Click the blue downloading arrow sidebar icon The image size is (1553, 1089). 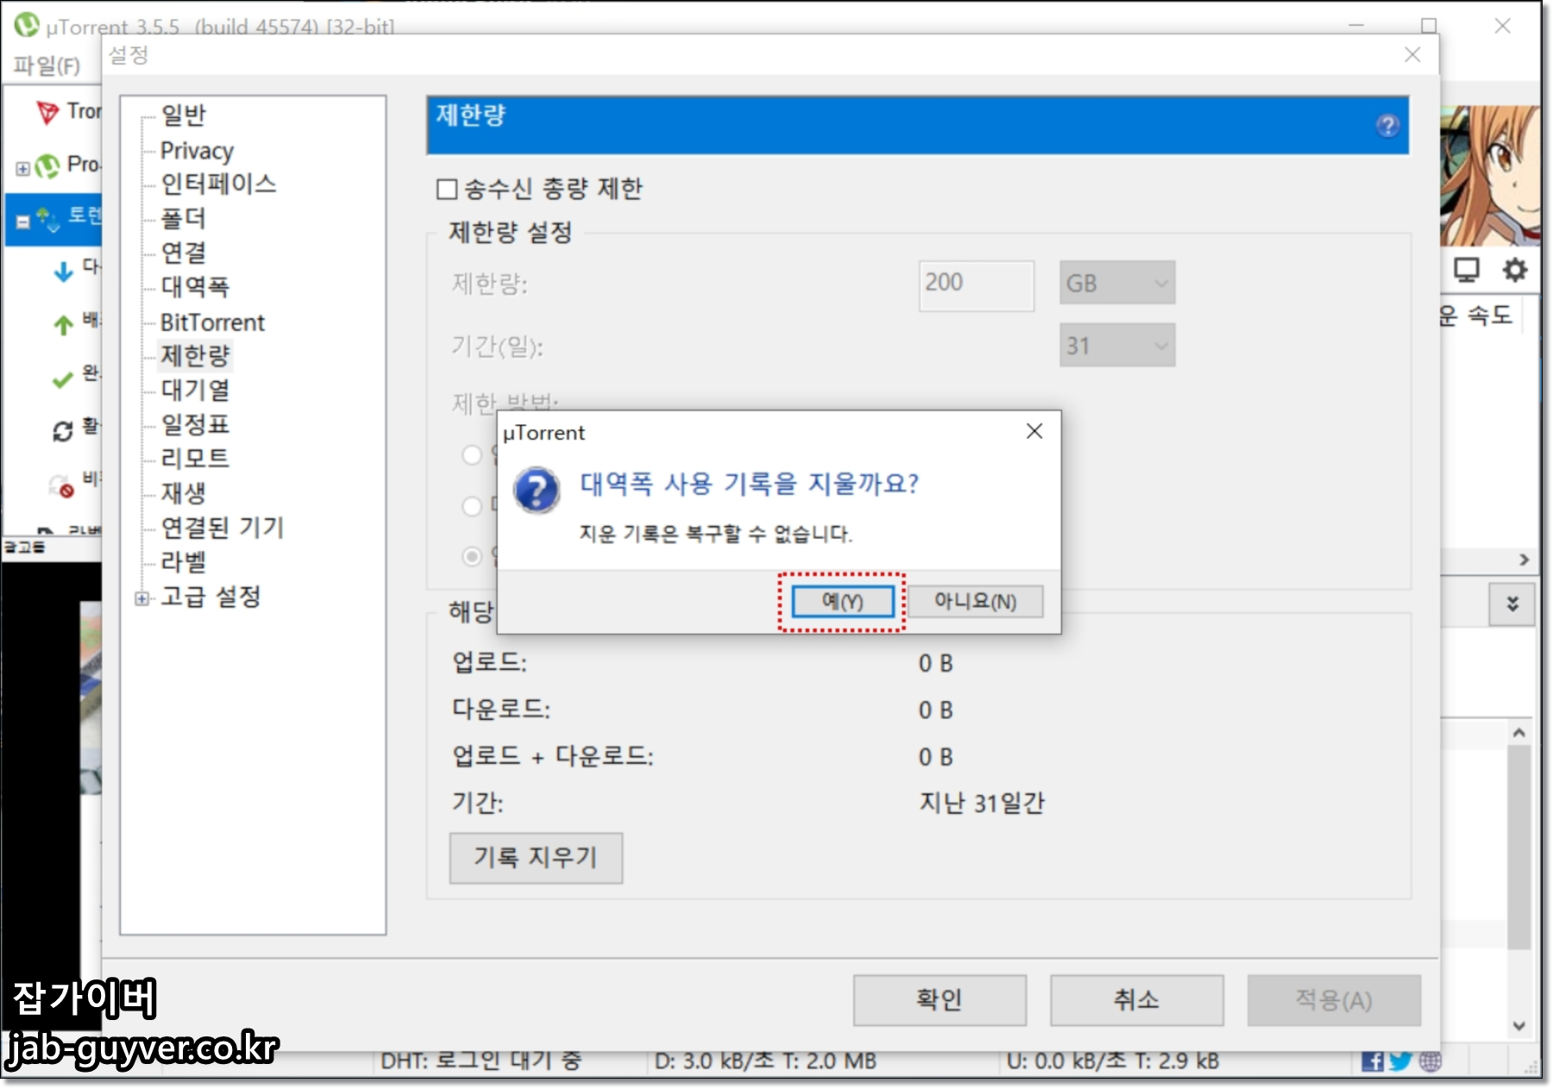[64, 272]
